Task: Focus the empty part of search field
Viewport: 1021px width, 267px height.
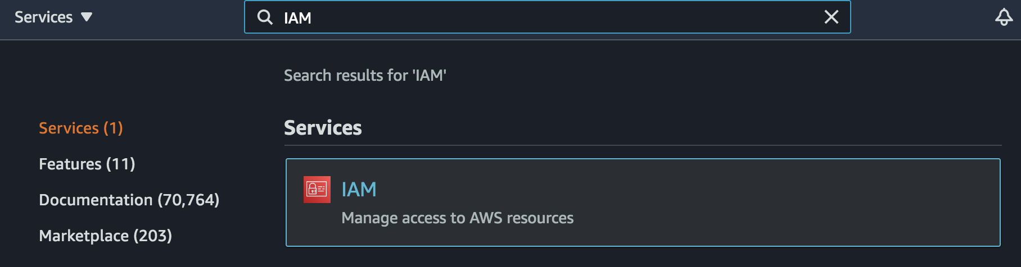Action: [x=562, y=17]
